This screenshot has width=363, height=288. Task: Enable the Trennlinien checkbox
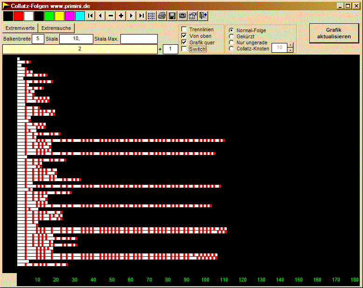point(184,29)
